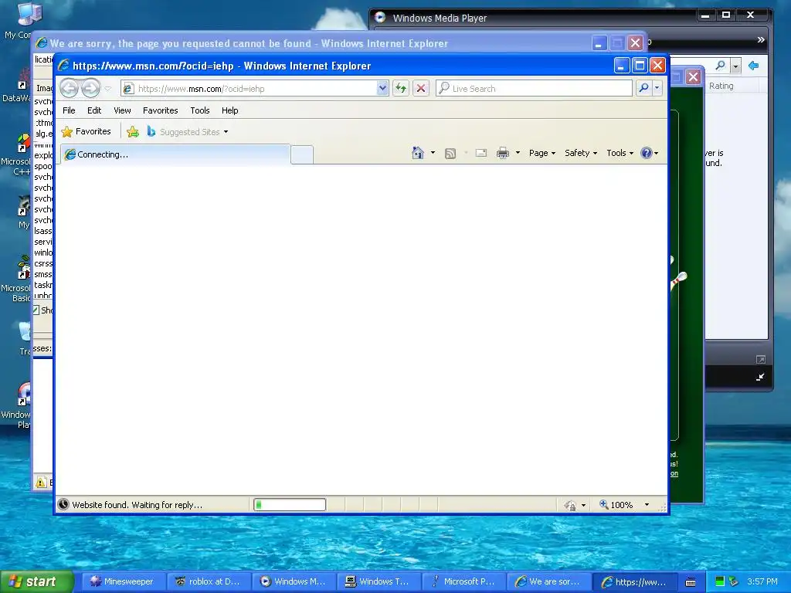Click the blue Help question mark icon

pyautogui.click(x=647, y=153)
